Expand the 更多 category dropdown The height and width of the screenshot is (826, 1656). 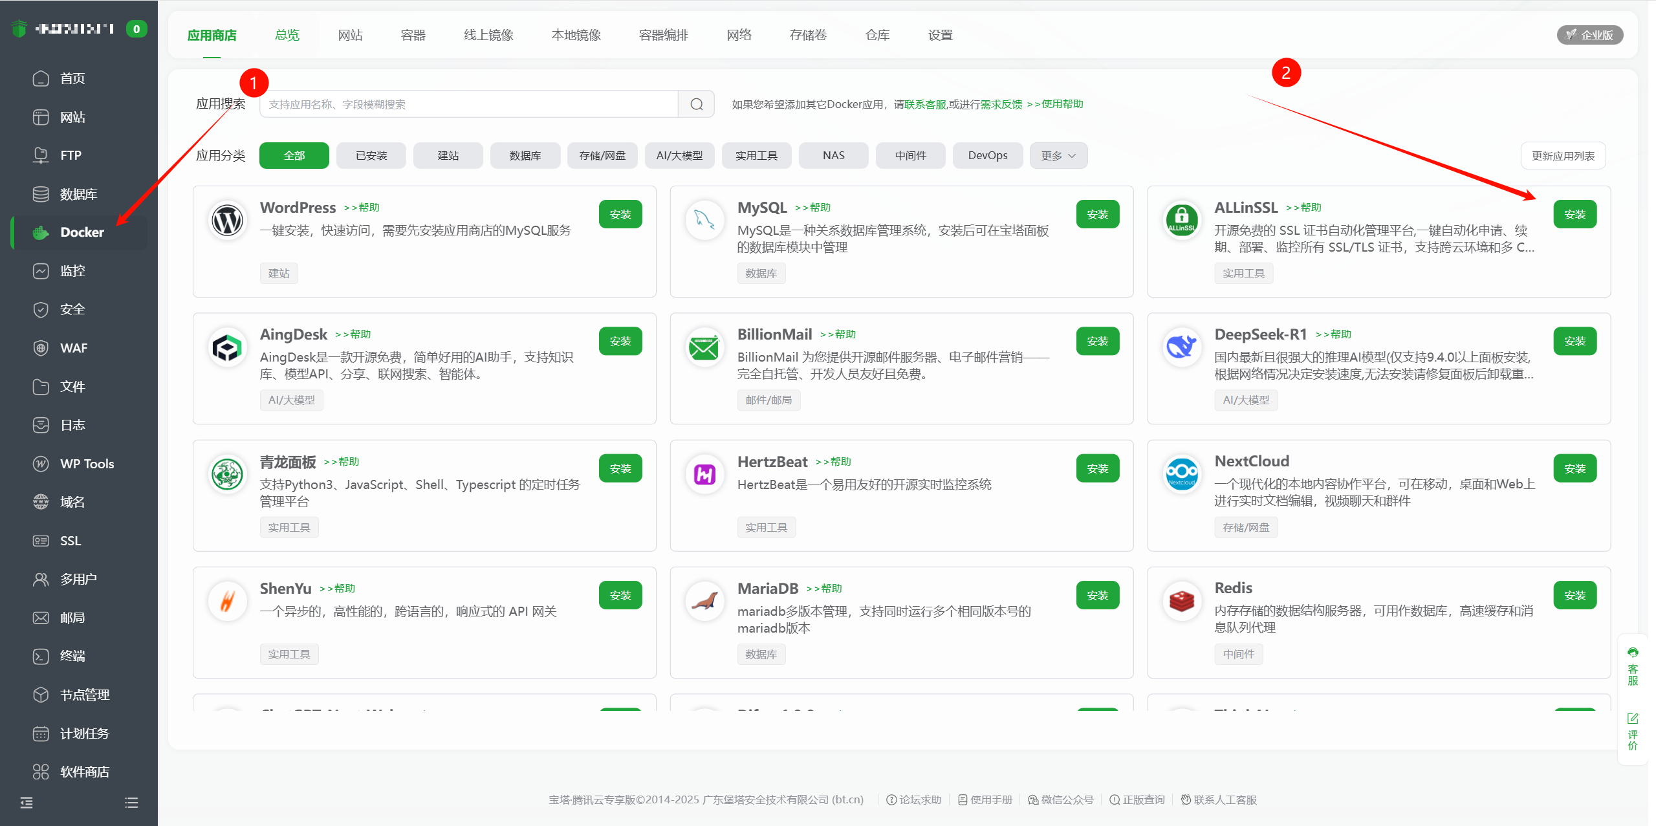click(1058, 156)
